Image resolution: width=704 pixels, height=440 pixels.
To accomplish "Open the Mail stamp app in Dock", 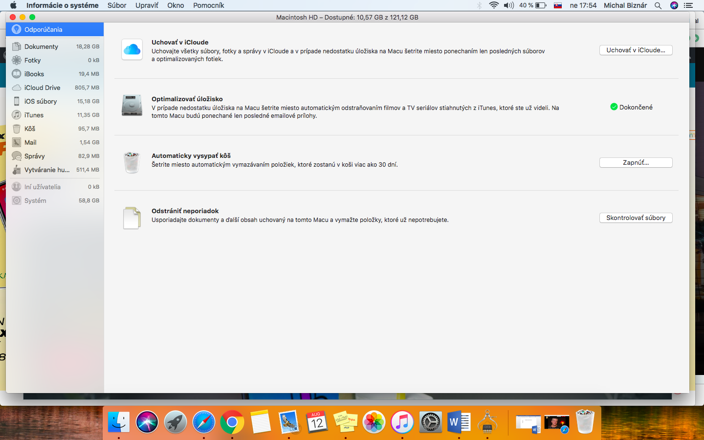I will coord(289,422).
